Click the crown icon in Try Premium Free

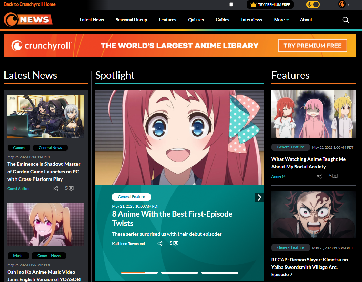[x=253, y=4]
